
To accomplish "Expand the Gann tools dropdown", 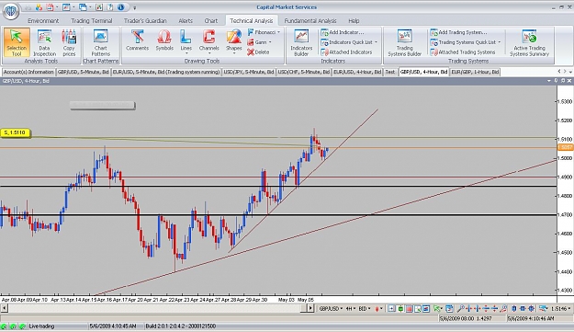I will 260,42.
